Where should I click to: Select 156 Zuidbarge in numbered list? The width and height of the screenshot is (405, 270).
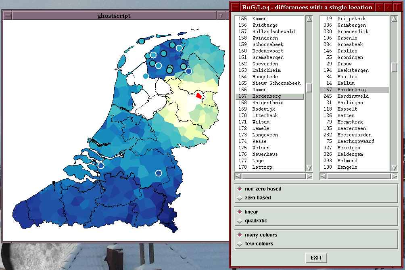tap(269, 25)
